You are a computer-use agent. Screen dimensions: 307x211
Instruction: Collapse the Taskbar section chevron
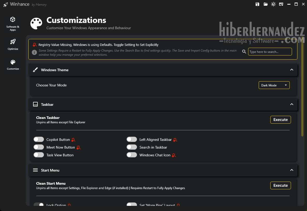pos(291,104)
